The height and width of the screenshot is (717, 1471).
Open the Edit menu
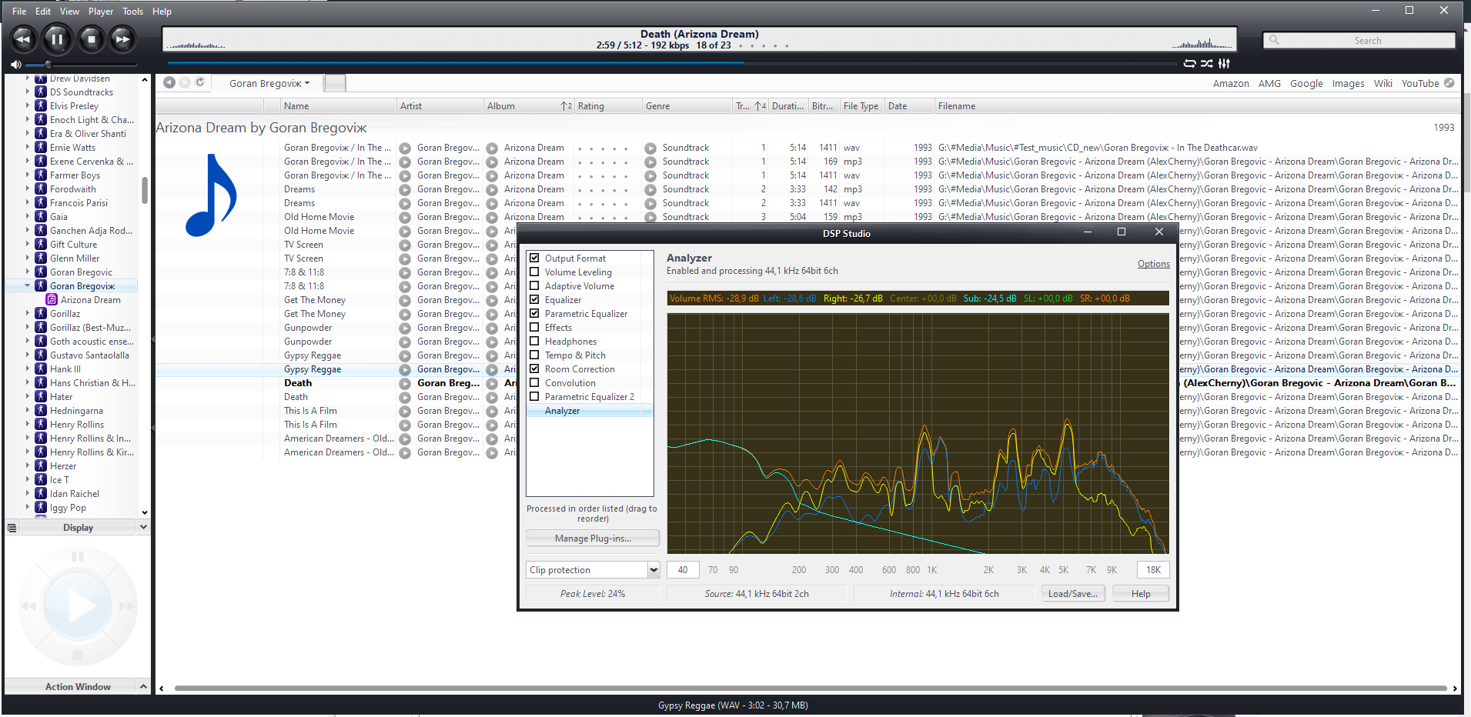[x=43, y=12]
